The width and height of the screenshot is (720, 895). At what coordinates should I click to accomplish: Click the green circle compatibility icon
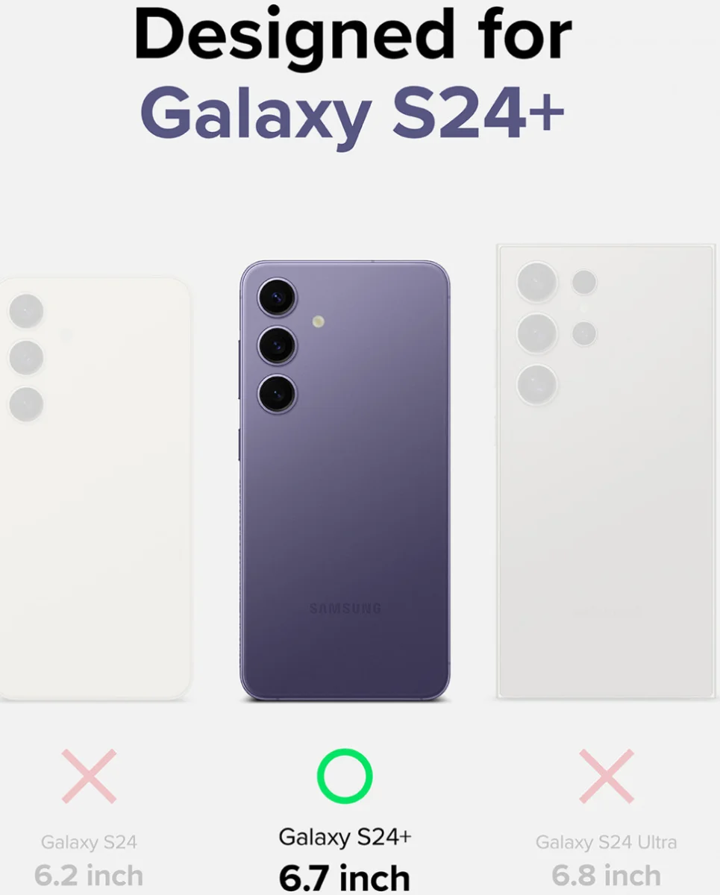pos(345,776)
